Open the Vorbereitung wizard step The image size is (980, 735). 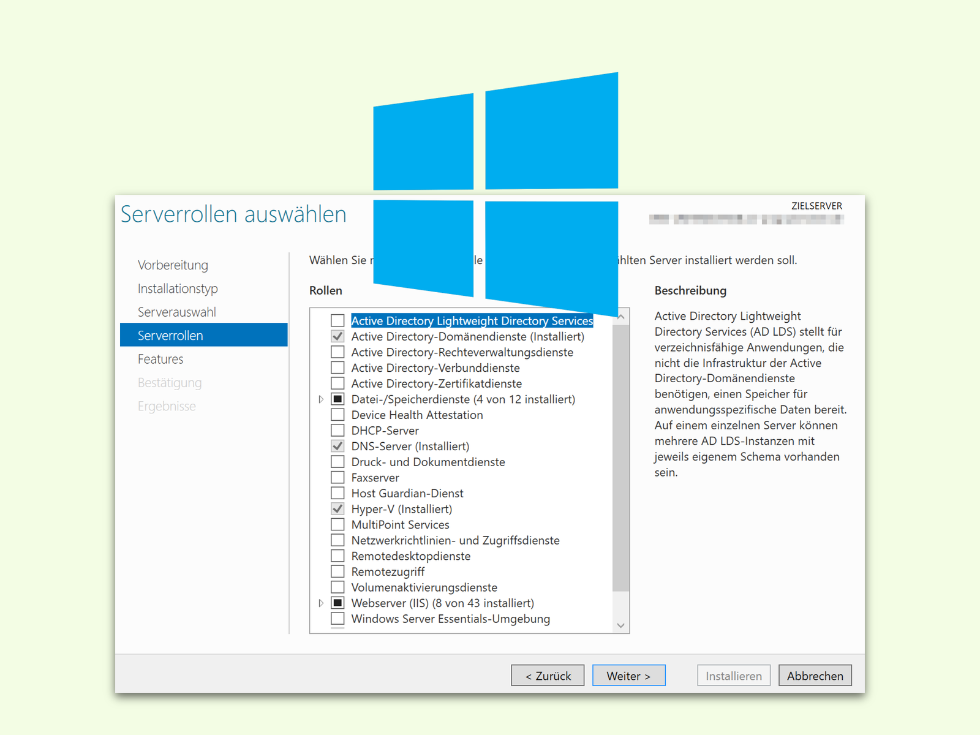(173, 265)
